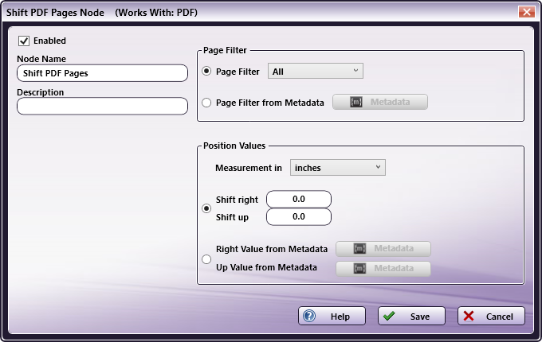Open the Page Filter All dropdown
The image size is (542, 342).
tap(316, 71)
